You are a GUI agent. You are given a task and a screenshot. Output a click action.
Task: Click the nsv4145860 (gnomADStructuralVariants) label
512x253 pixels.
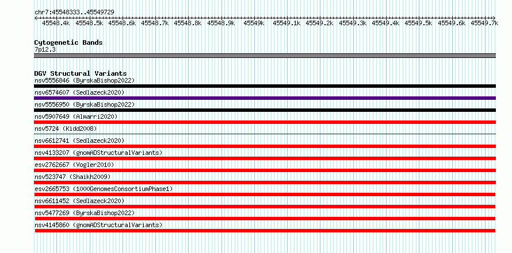tap(98, 225)
